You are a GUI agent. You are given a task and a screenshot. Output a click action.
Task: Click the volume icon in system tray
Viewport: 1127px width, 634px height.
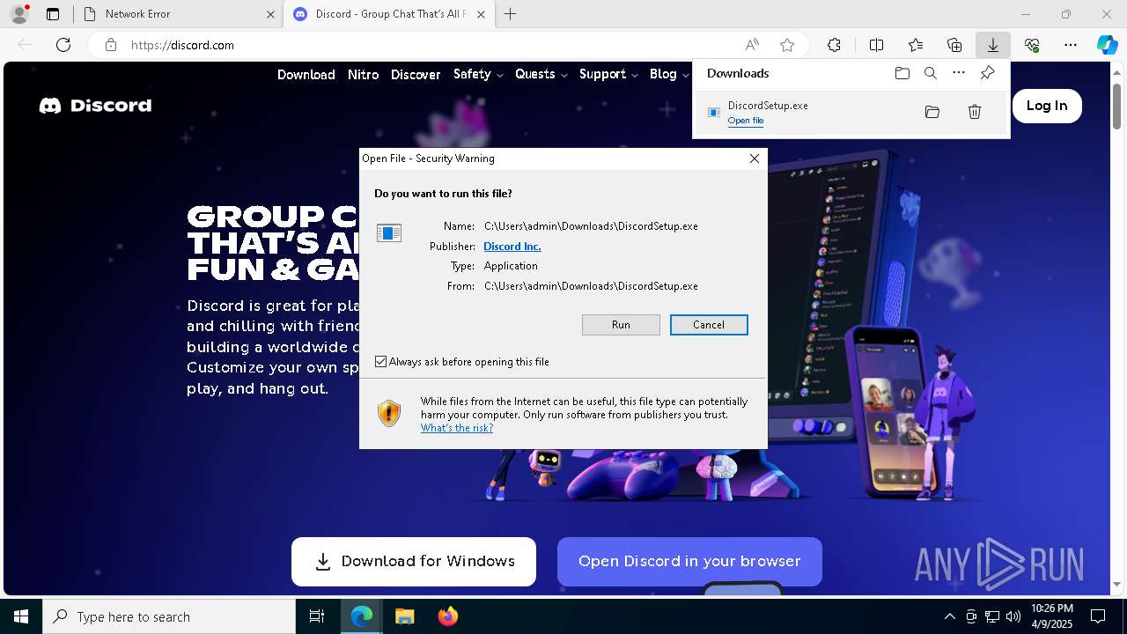[x=1013, y=616]
